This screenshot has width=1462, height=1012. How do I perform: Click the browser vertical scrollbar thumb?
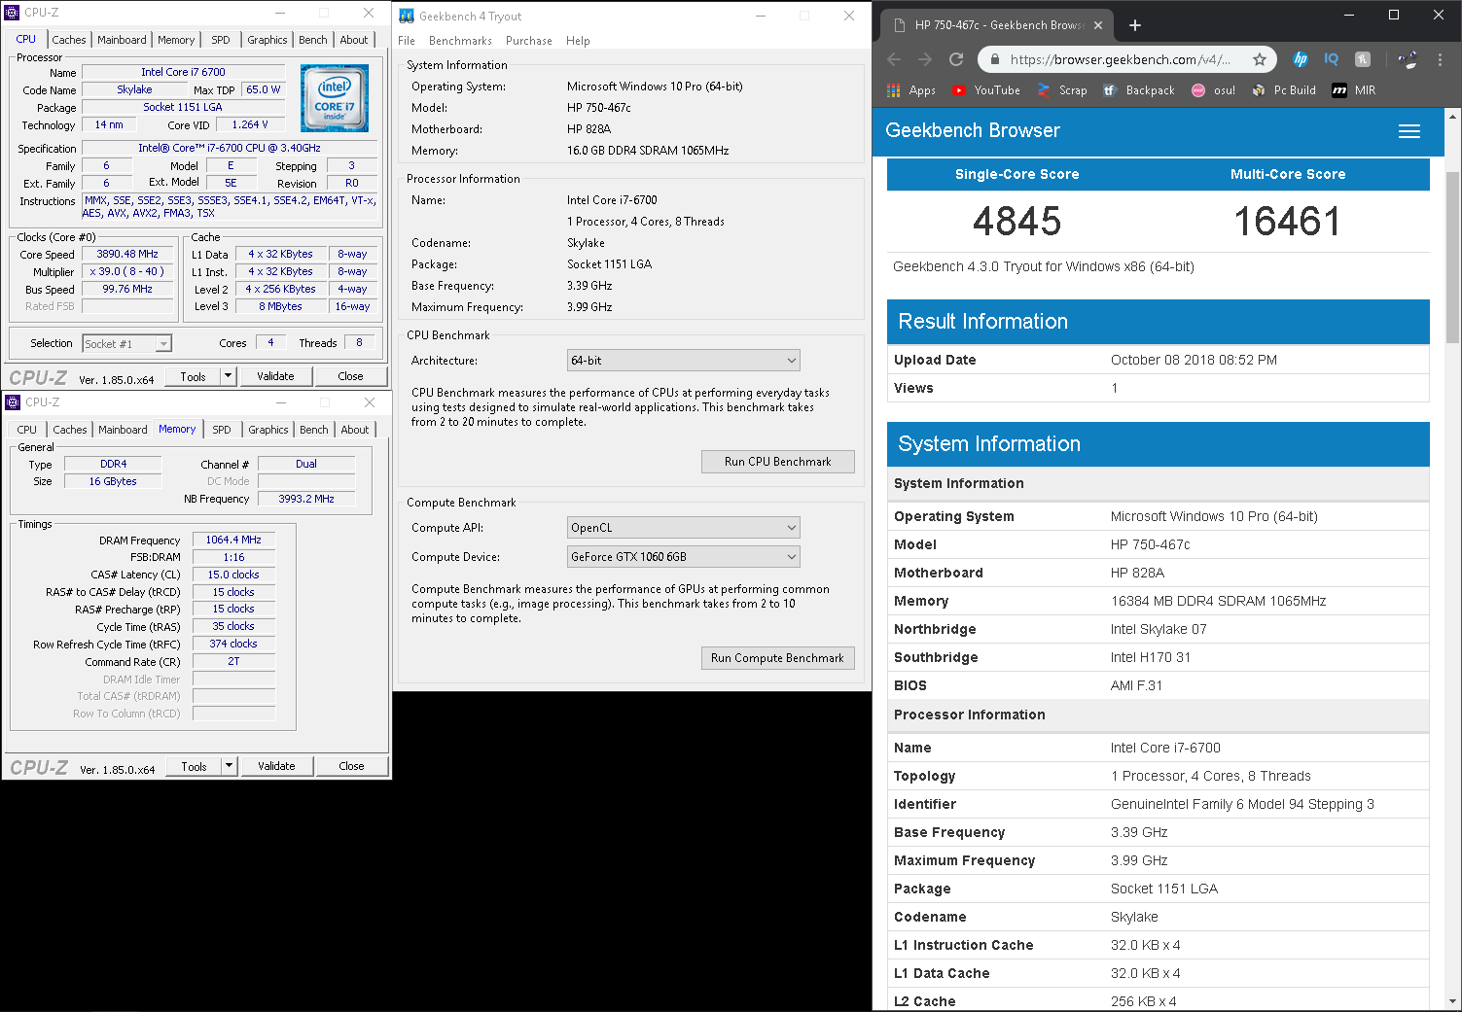click(x=1453, y=258)
